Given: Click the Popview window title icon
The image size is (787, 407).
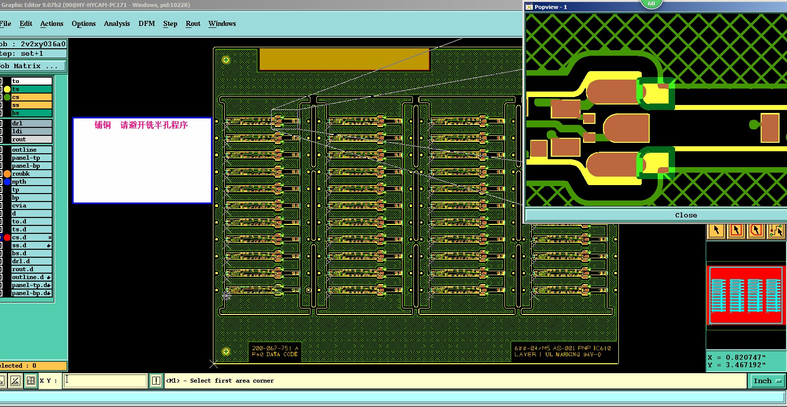Looking at the screenshot, I should pyautogui.click(x=529, y=7).
